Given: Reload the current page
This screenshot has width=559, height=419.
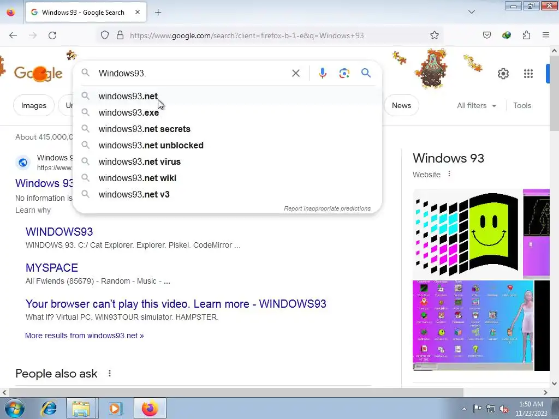Looking at the screenshot, I should coord(52,35).
